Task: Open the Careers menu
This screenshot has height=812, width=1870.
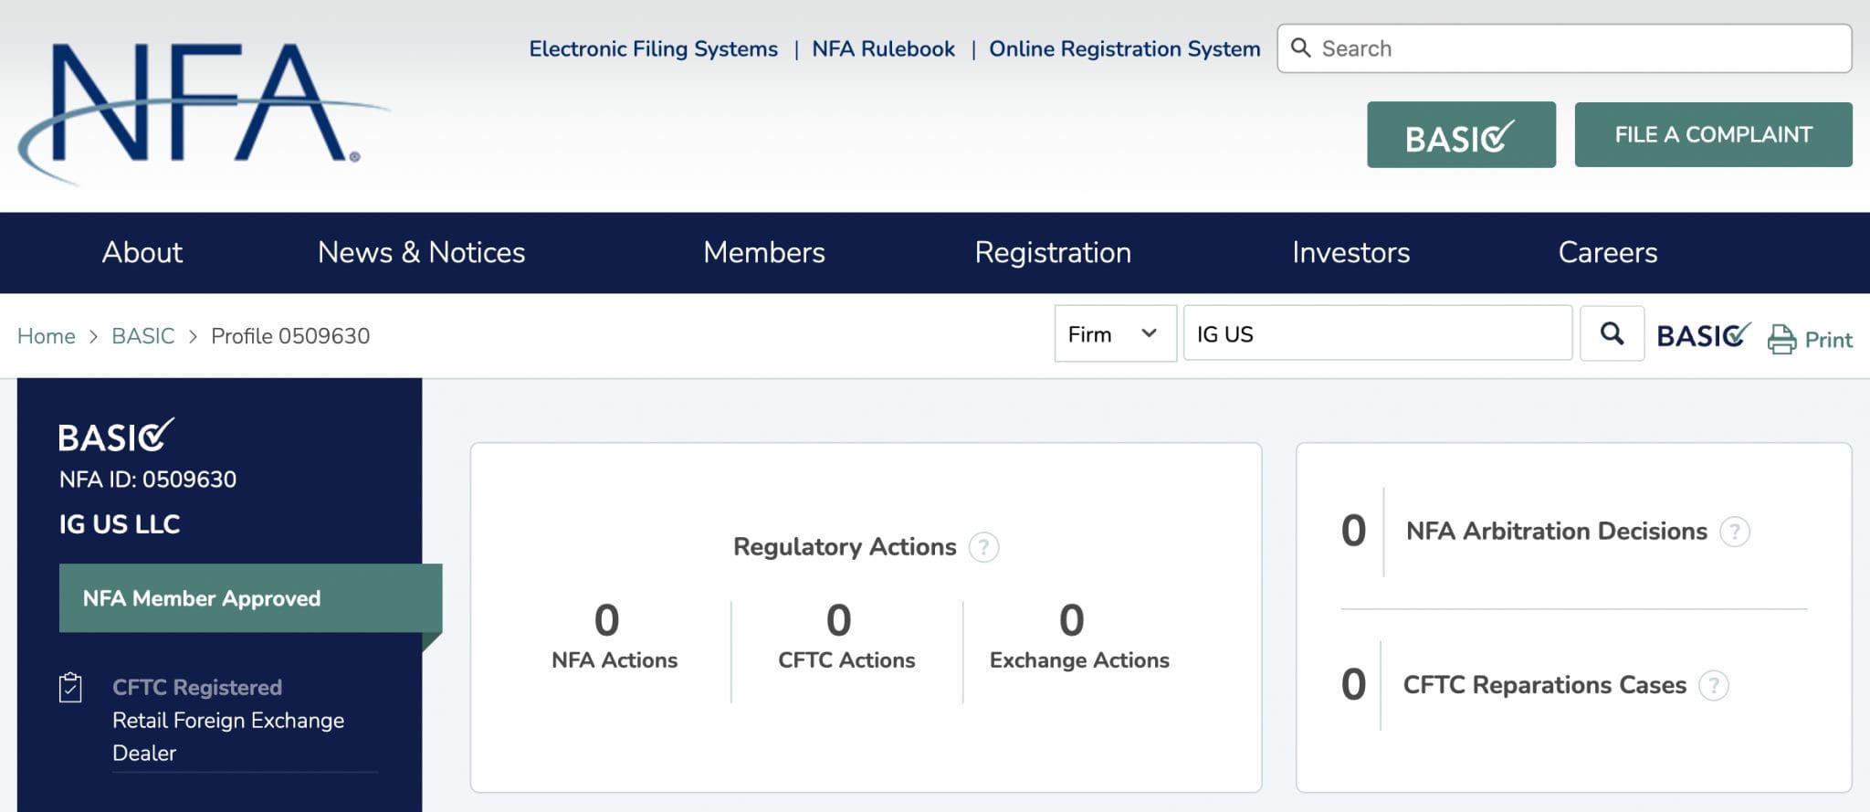Action: tap(1607, 252)
